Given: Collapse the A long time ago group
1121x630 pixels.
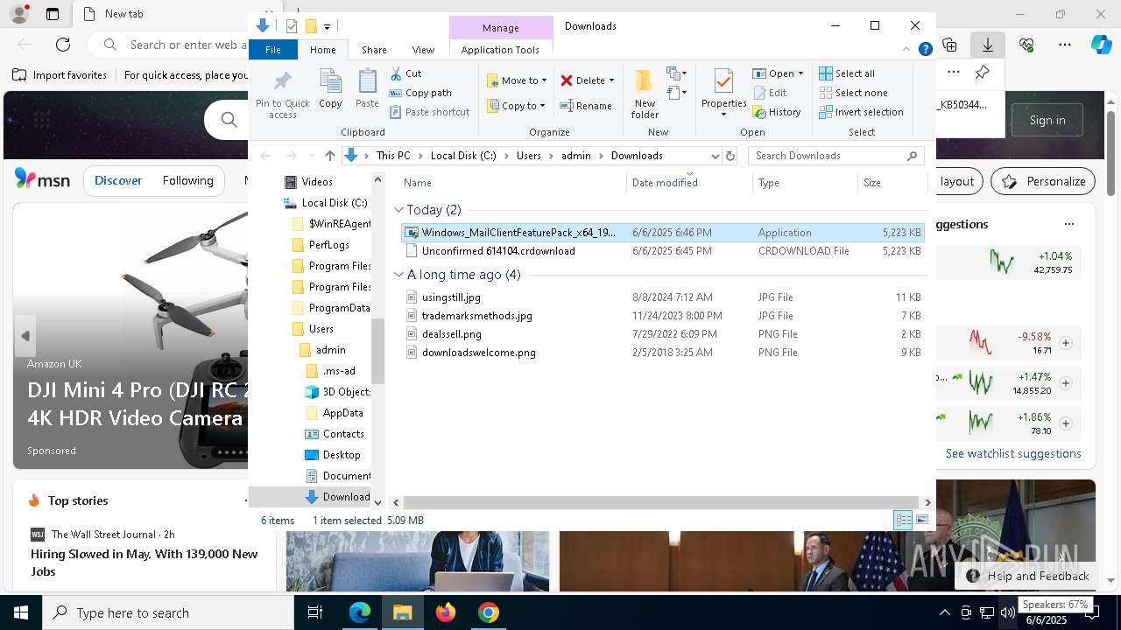Looking at the screenshot, I should click(x=399, y=275).
